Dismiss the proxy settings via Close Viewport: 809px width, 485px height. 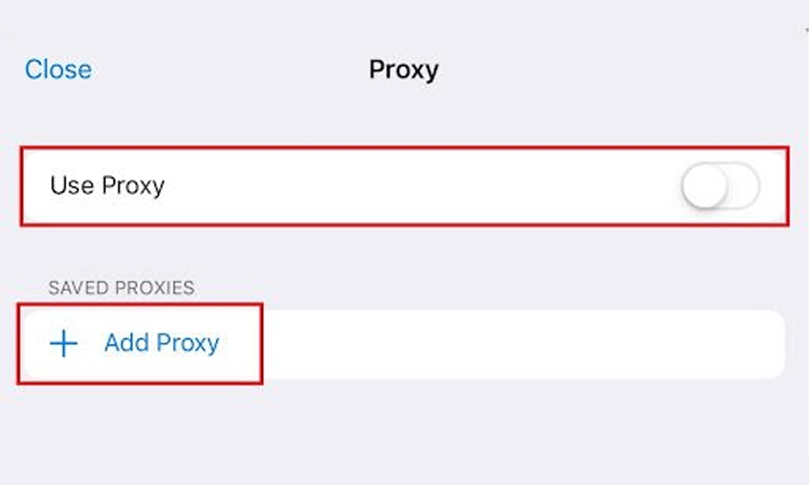pyautogui.click(x=57, y=70)
